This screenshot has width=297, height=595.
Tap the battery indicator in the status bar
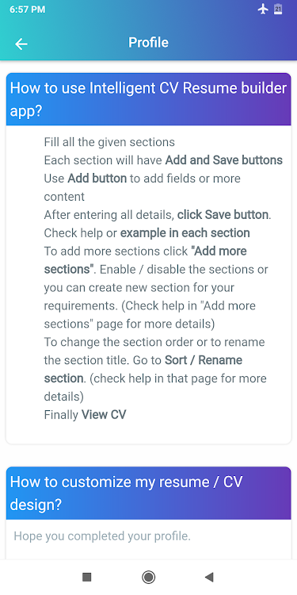tap(278, 9)
